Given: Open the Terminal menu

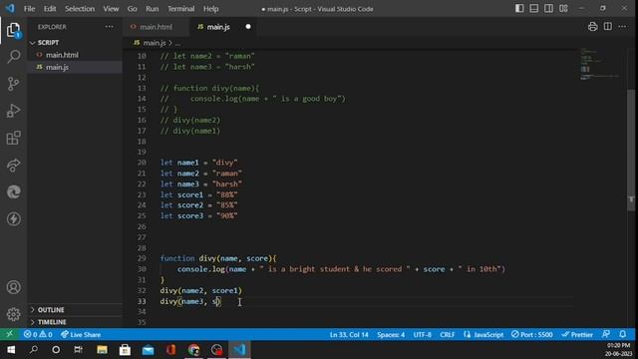Looking at the screenshot, I should click(x=181, y=9).
